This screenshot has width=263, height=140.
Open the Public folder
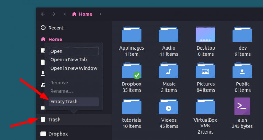(x=242, y=71)
